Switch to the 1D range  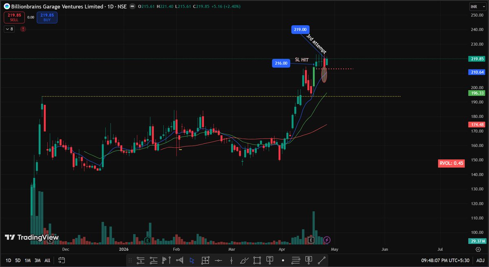(9, 260)
